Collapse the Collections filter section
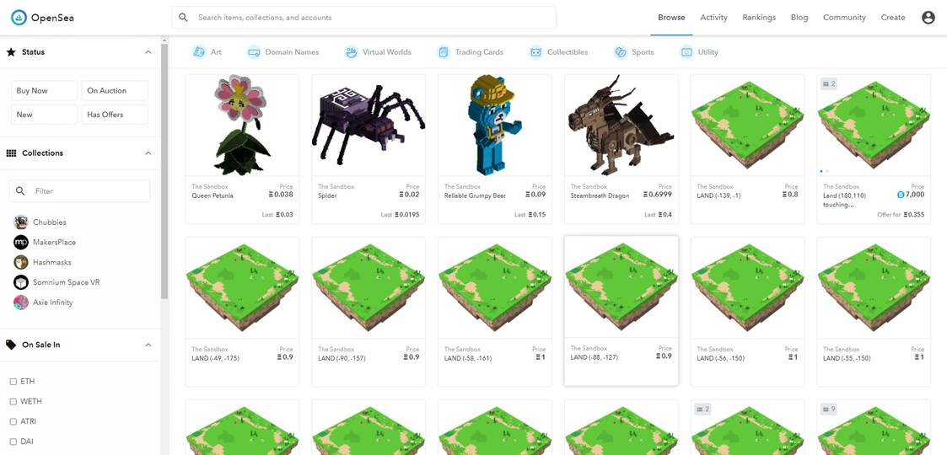 (x=148, y=153)
